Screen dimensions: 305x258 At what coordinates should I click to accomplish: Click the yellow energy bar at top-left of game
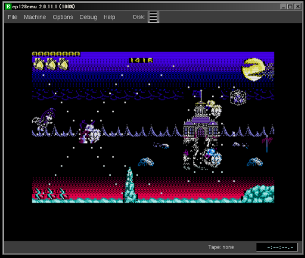(x=56, y=54)
